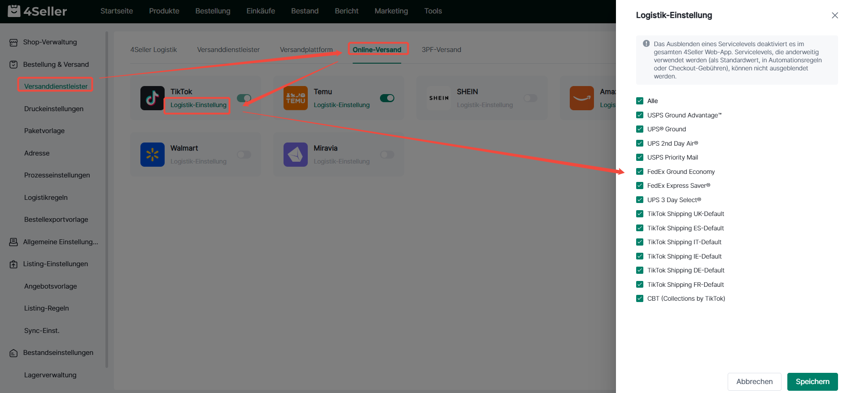Screen dimensions: 847x393
Task: Uncheck UPS Ground checkbox
Action: (640, 129)
